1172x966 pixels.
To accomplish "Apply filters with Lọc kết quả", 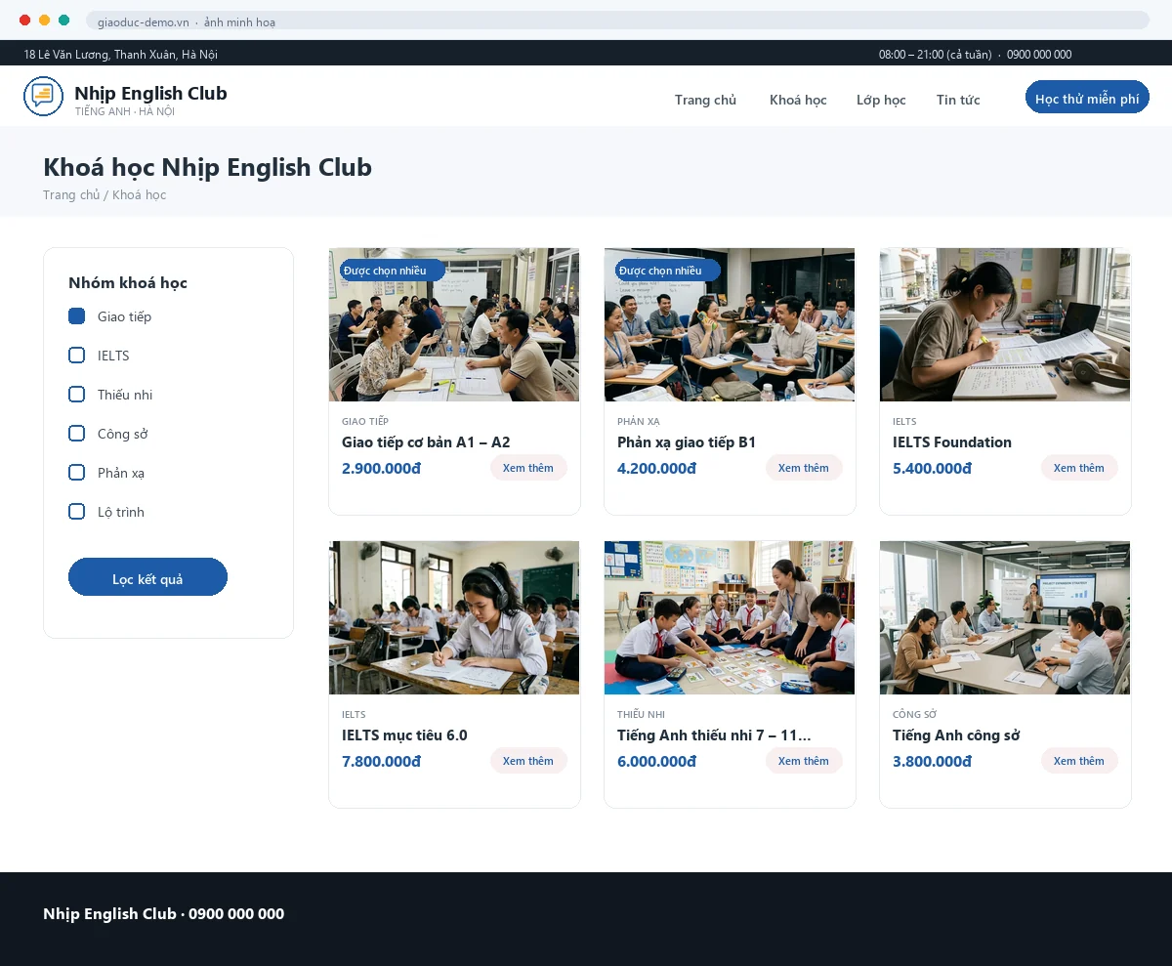I will point(147,577).
